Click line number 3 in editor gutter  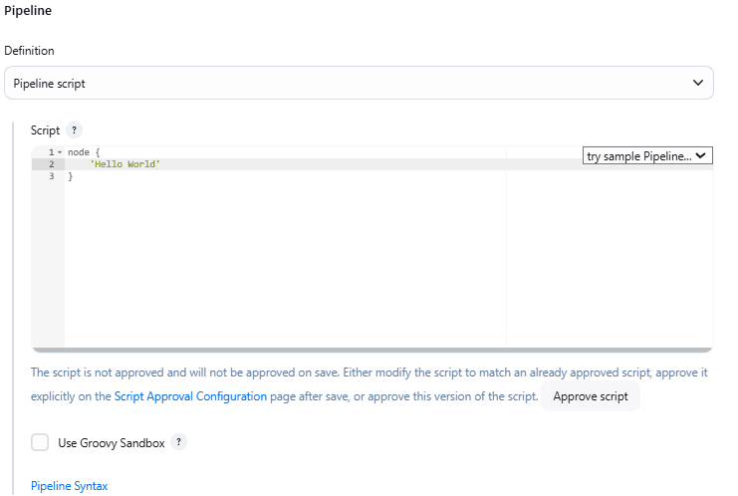pos(50,176)
